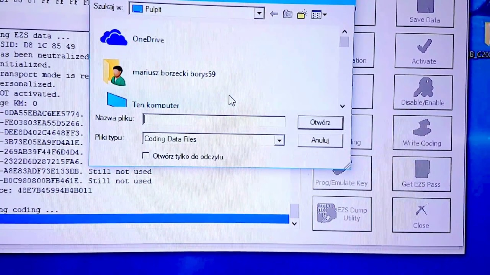Image resolution: width=490 pixels, height=275 pixels.
Task: Go back with the dialog's left arrow icon
Action: tap(273, 15)
